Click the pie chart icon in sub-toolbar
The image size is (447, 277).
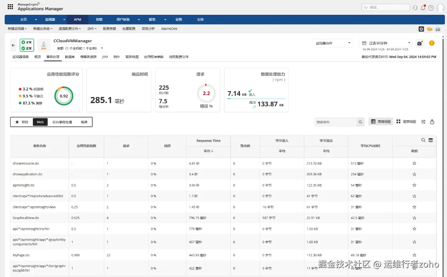(429, 29)
